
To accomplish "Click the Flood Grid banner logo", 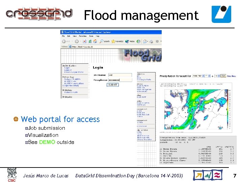I will (142, 55).
